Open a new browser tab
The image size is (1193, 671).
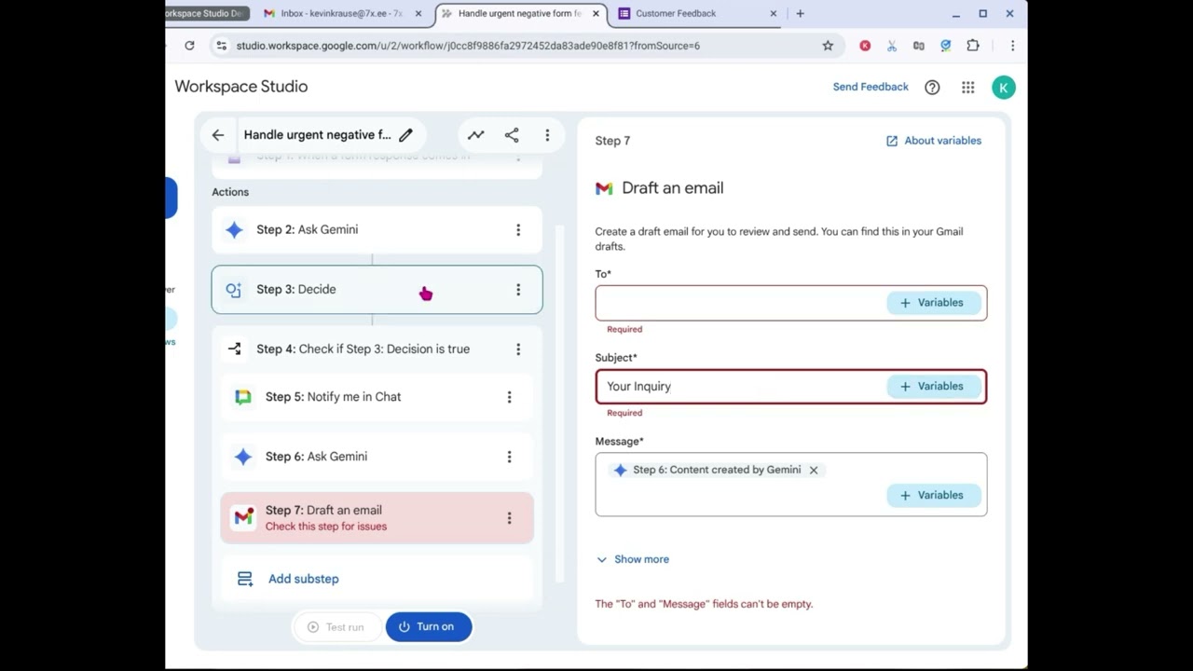(800, 14)
